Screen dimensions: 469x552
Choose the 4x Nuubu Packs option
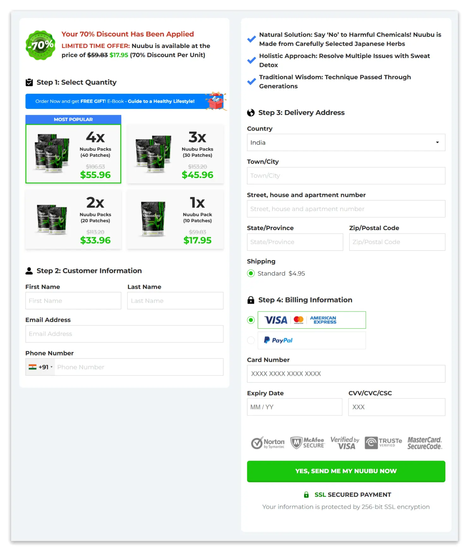pos(73,154)
